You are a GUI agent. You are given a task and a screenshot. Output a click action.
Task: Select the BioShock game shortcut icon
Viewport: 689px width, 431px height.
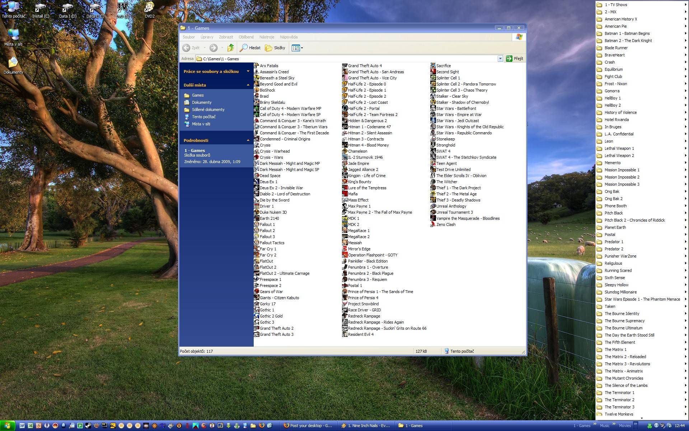pos(257,90)
